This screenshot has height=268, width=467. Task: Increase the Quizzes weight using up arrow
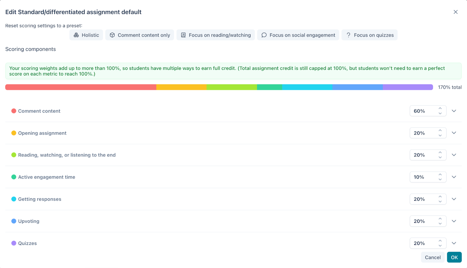pyautogui.click(x=440, y=241)
